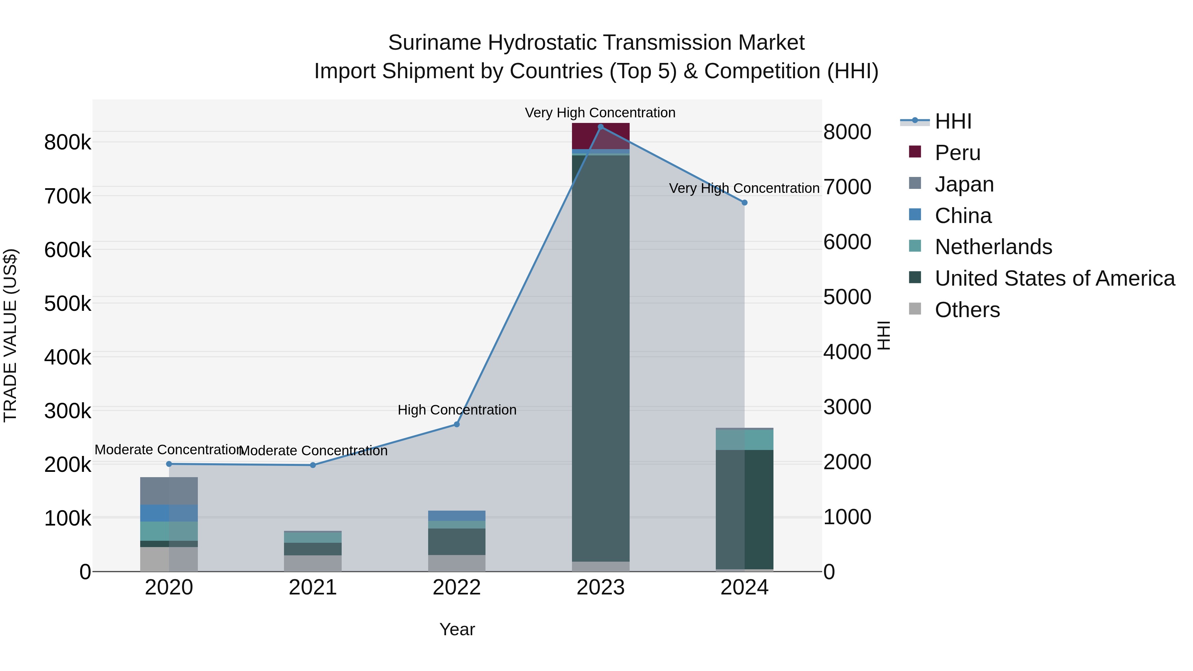The image size is (1193, 671).
Task: Click the 'Year' x-axis title
Action: click(457, 629)
